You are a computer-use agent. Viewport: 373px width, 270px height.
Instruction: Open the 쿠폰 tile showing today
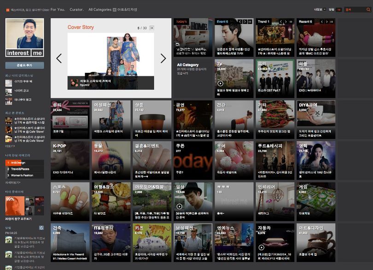[x=193, y=160]
